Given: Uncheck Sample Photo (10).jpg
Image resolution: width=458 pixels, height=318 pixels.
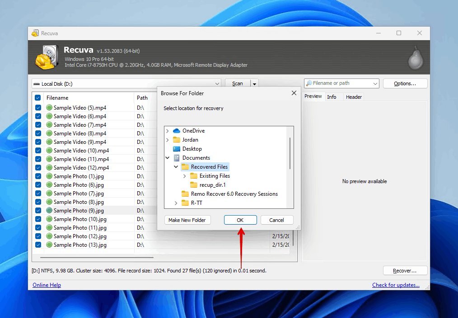Looking at the screenshot, I should pyautogui.click(x=38, y=219).
